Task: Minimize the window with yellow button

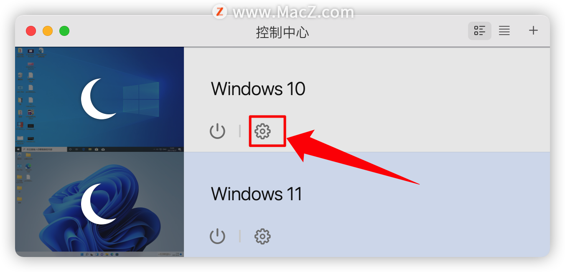Action: click(x=48, y=31)
